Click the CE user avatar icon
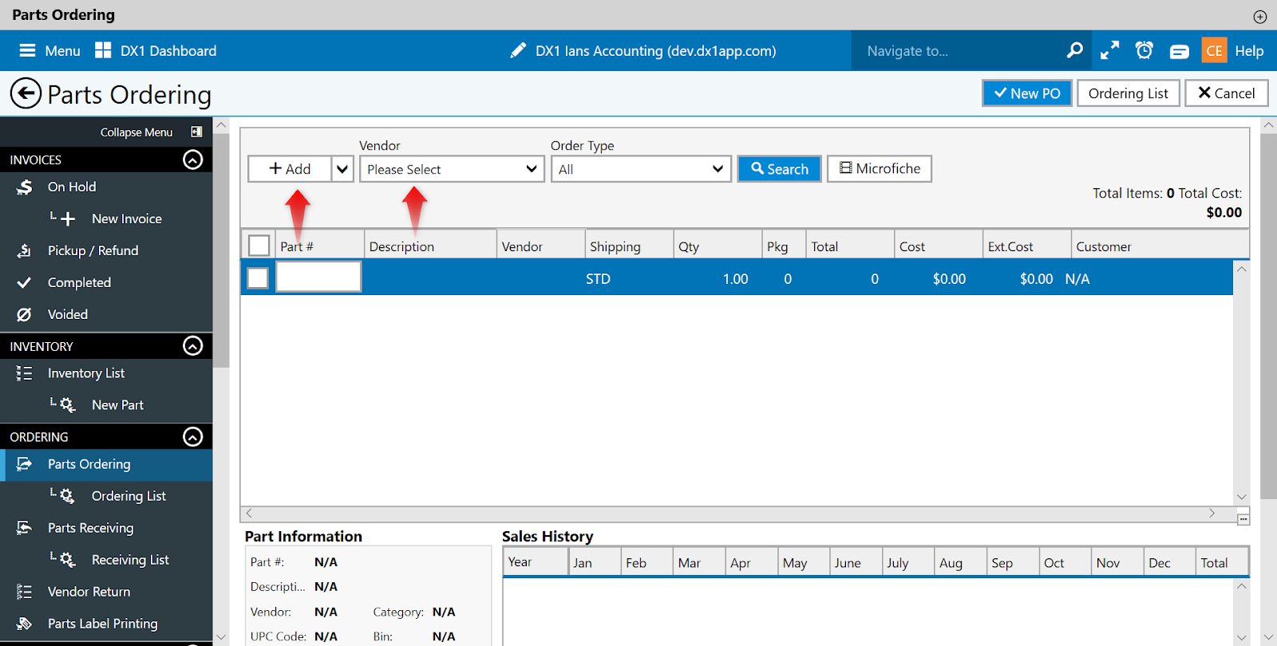The width and height of the screenshot is (1277, 646). pos(1214,50)
